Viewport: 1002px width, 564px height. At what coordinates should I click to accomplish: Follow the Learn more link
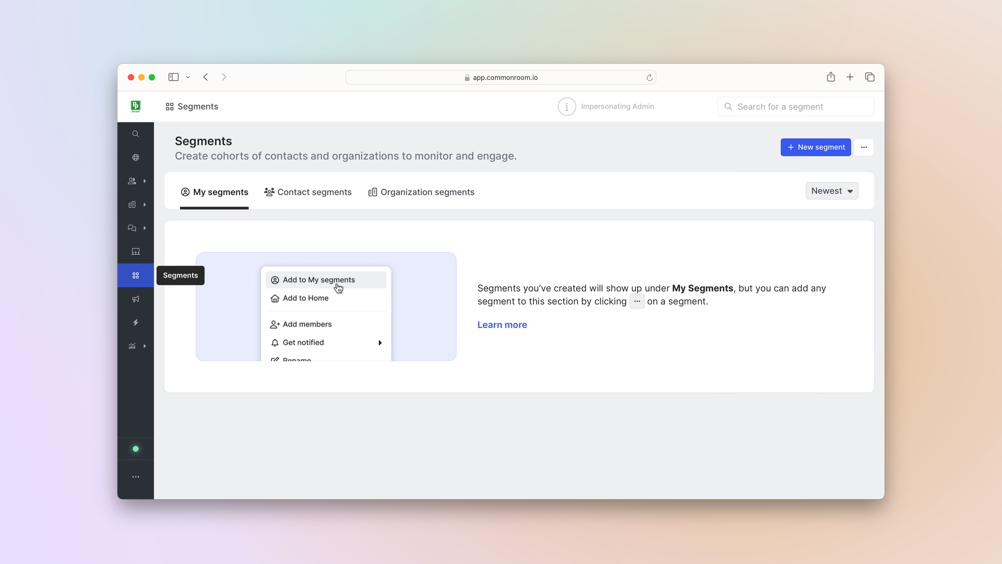point(502,325)
